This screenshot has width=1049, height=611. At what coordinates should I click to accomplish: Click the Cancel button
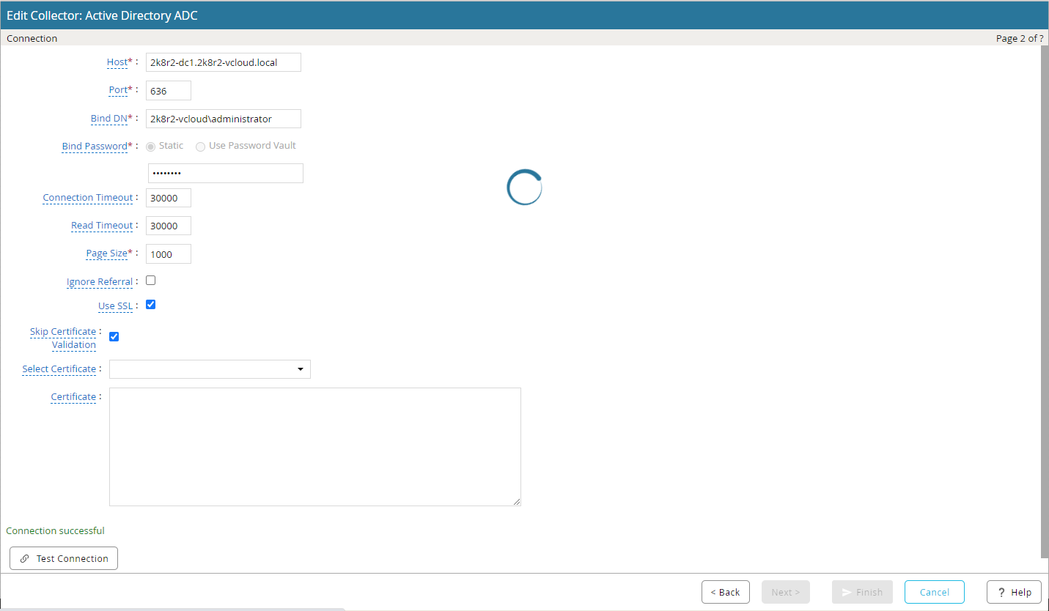click(934, 592)
